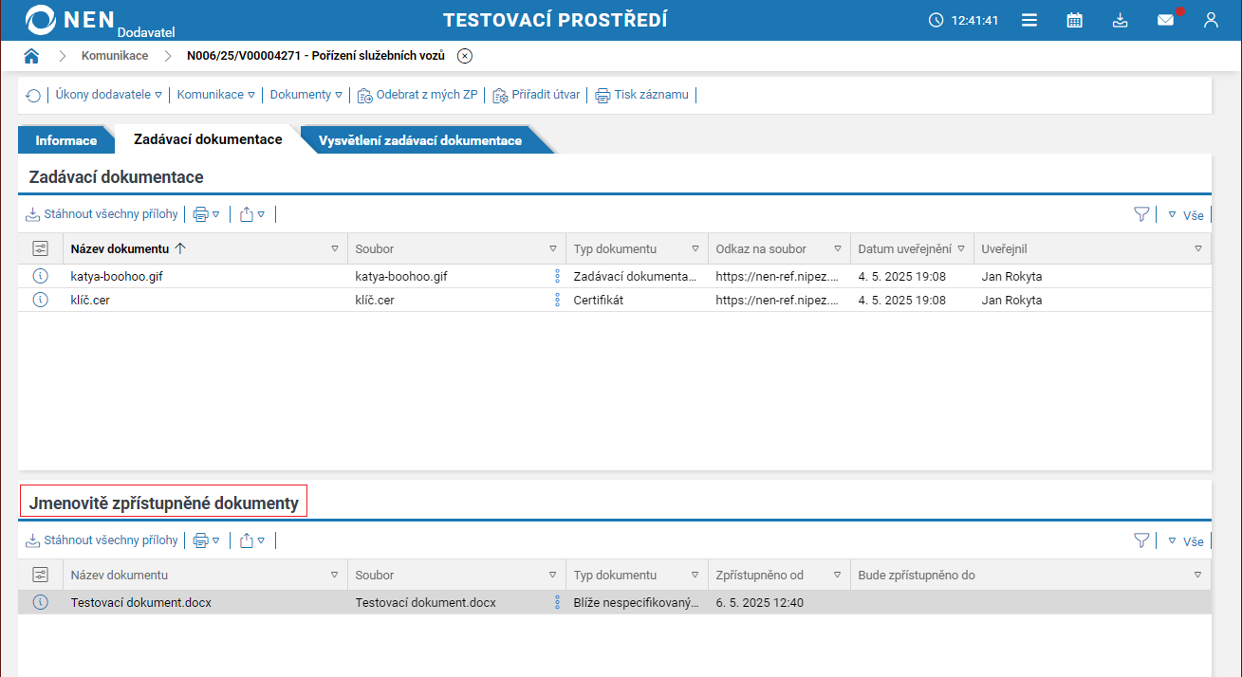
Task: Open column settings icon in lower table
Action: point(40,575)
